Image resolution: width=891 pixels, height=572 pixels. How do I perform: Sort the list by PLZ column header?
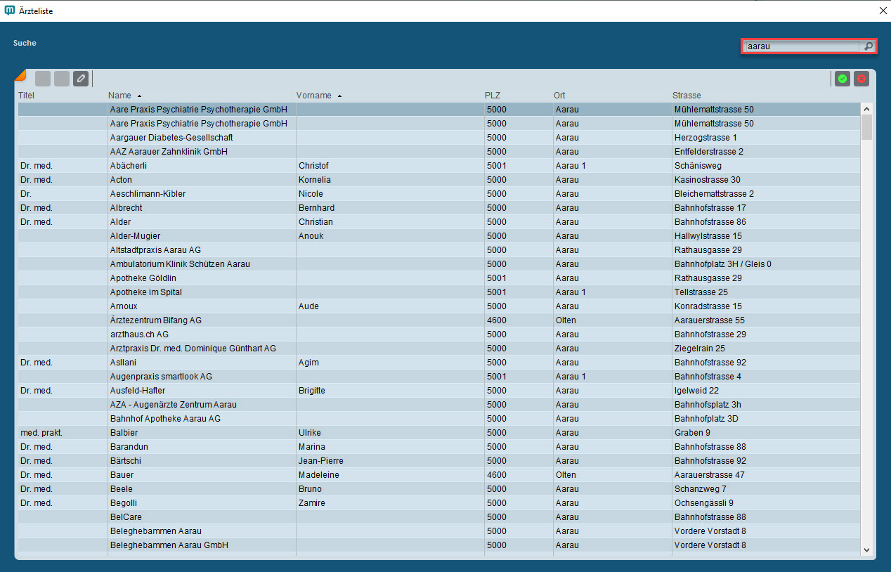pyautogui.click(x=492, y=95)
